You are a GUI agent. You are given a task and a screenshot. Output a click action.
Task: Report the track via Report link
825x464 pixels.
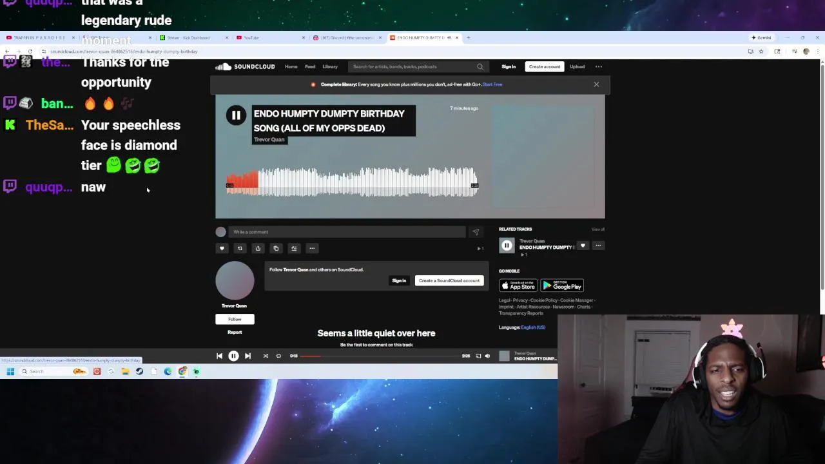click(x=235, y=333)
